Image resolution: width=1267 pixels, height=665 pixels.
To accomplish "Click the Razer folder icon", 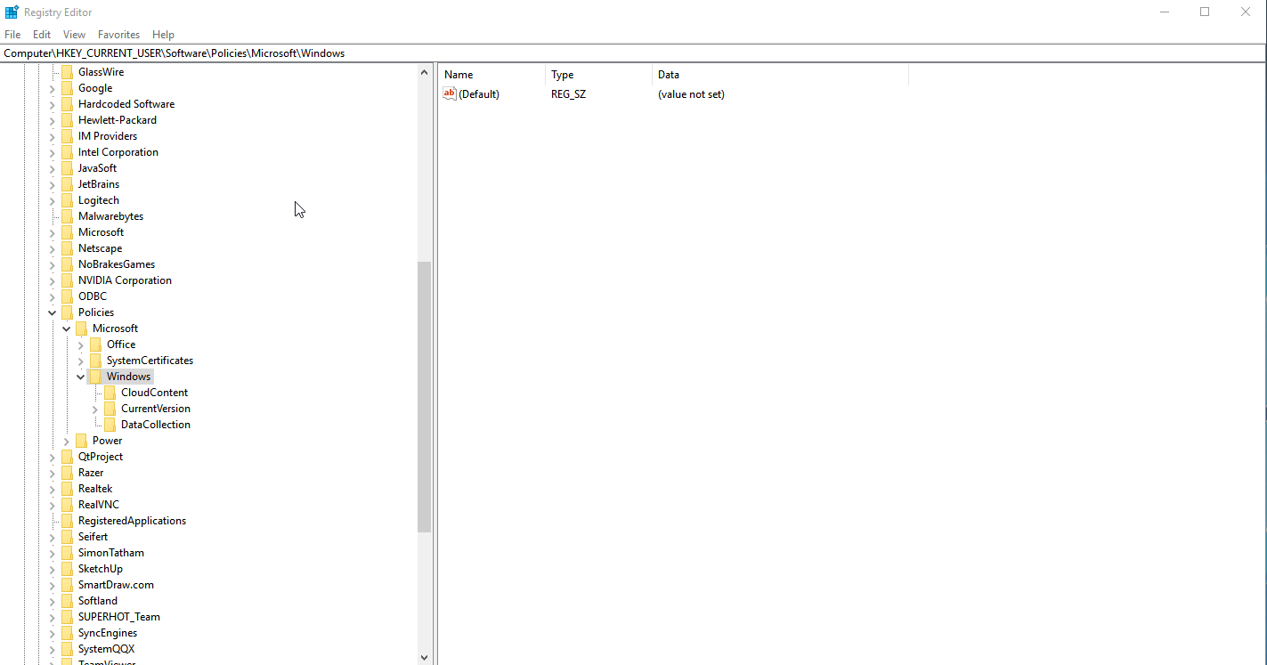I will (x=67, y=473).
